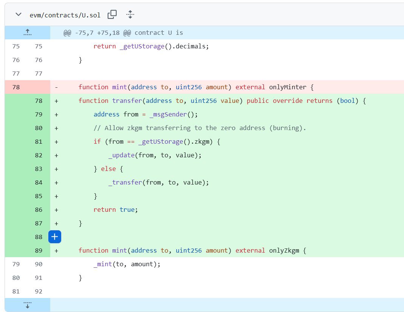Click the 'transfer' function name on line 78
This screenshot has height=312, width=404.
pos(127,101)
